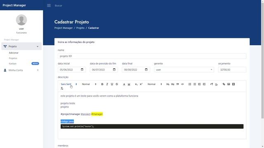Apply Heading 1 style
This screenshot has height=148, width=264.
168,84
